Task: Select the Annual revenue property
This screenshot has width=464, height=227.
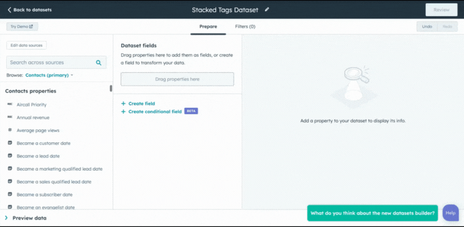Action: [33, 118]
